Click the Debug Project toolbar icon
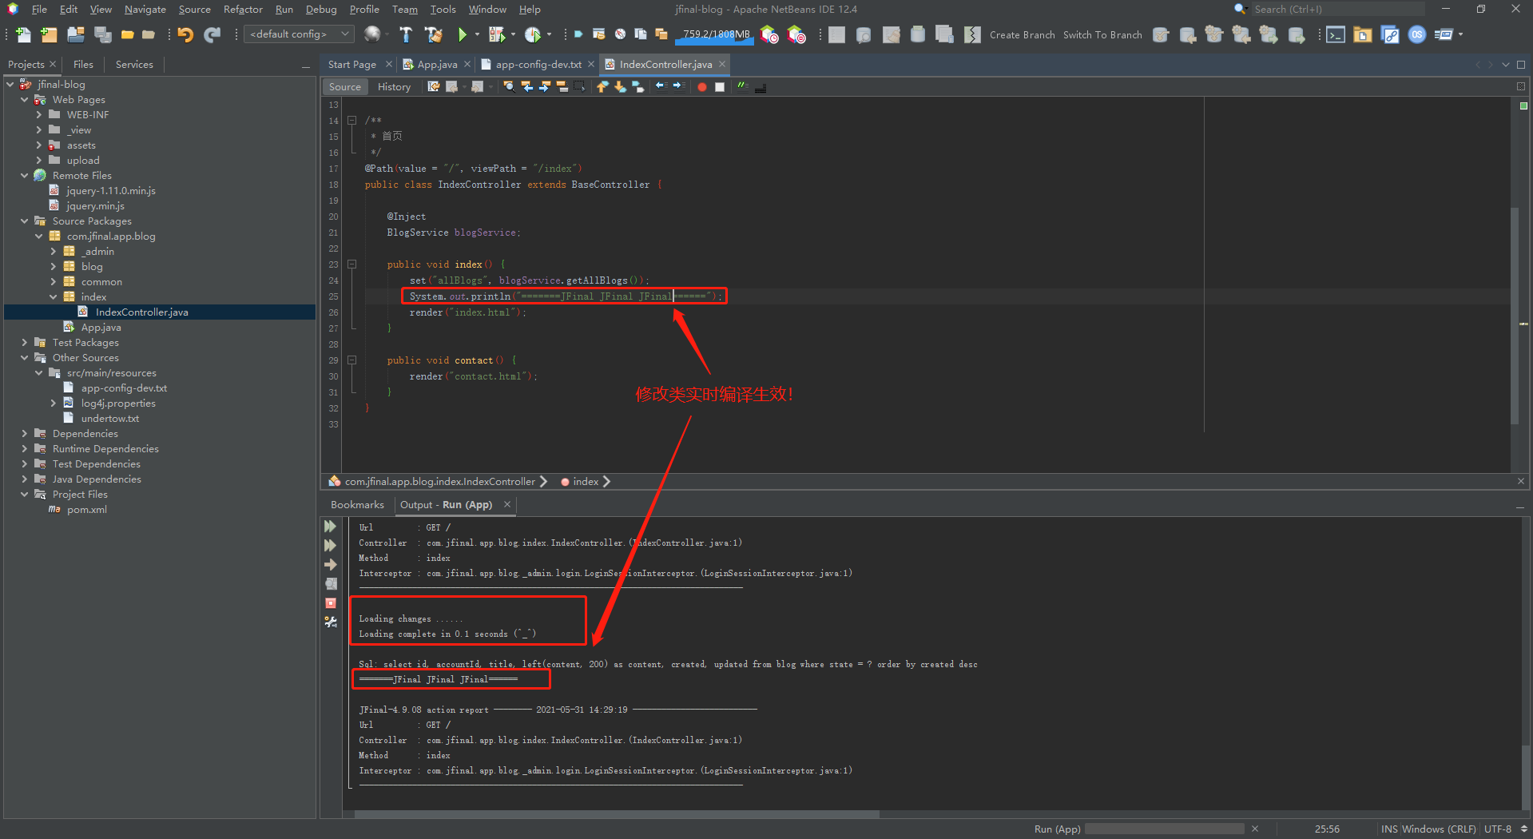Image resolution: width=1533 pixels, height=839 pixels. point(497,34)
